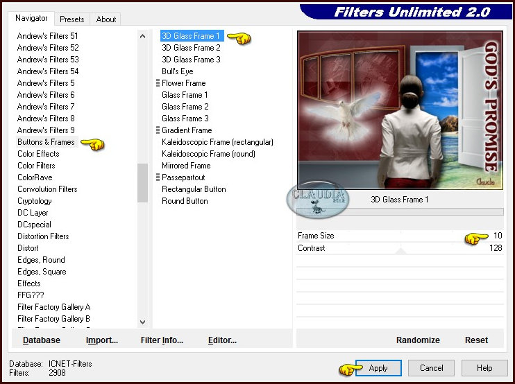Select Filter Factory Gallery A category

click(x=54, y=307)
